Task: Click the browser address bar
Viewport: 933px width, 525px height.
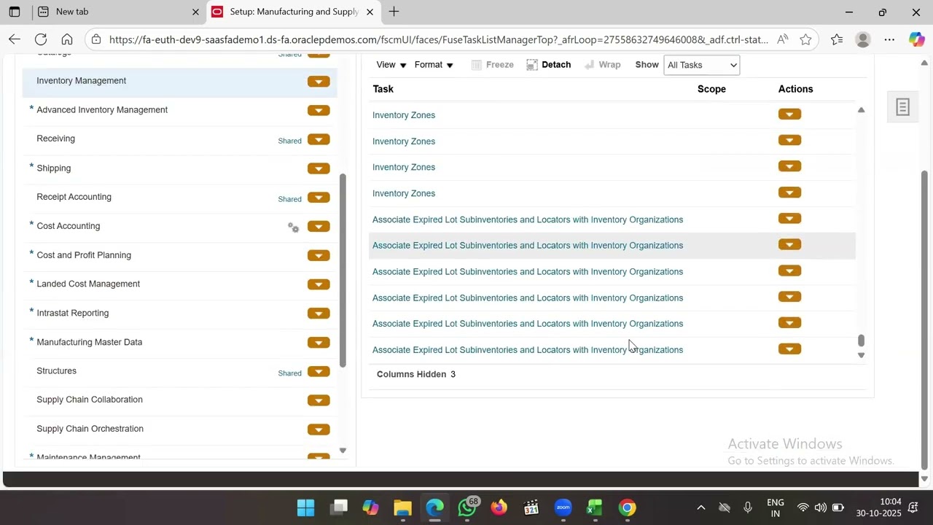Action: coord(437,39)
